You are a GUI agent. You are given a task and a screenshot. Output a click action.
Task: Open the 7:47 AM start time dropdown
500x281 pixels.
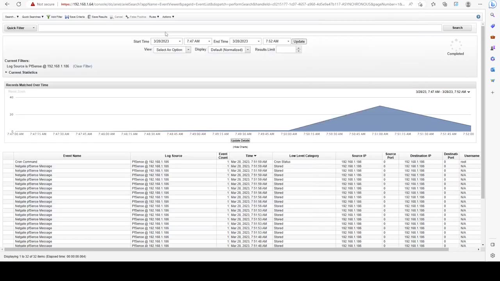209,41
